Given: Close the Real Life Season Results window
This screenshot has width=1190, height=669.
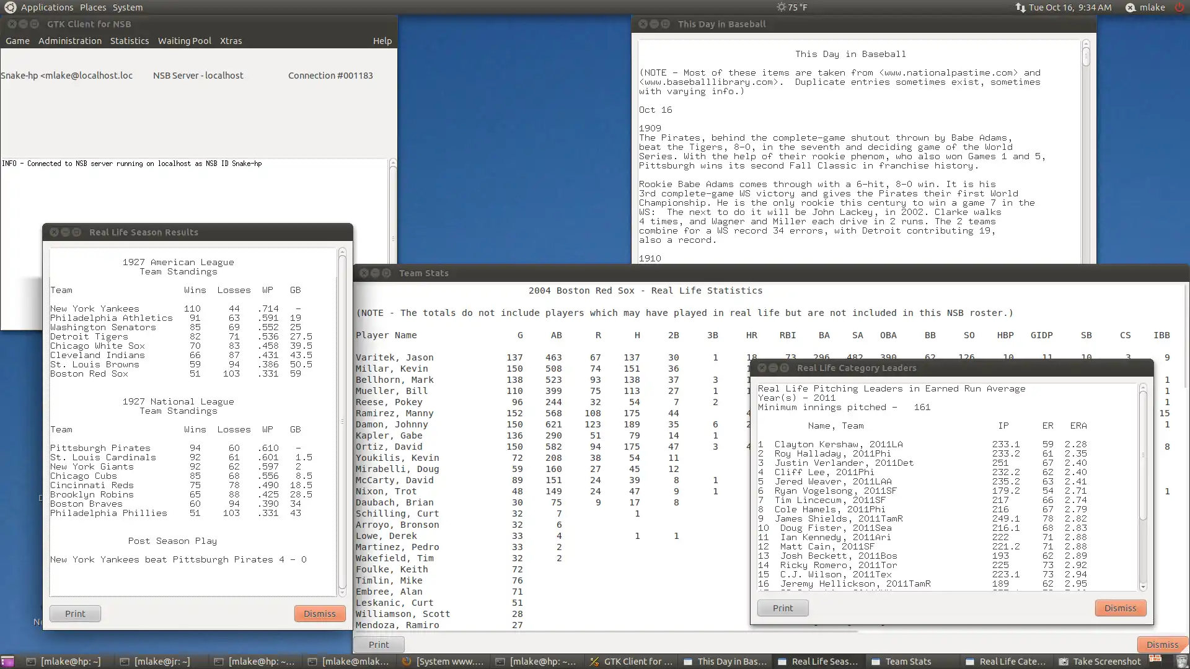Looking at the screenshot, I should tap(55, 232).
